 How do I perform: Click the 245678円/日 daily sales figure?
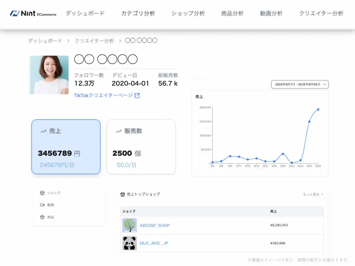click(x=57, y=165)
